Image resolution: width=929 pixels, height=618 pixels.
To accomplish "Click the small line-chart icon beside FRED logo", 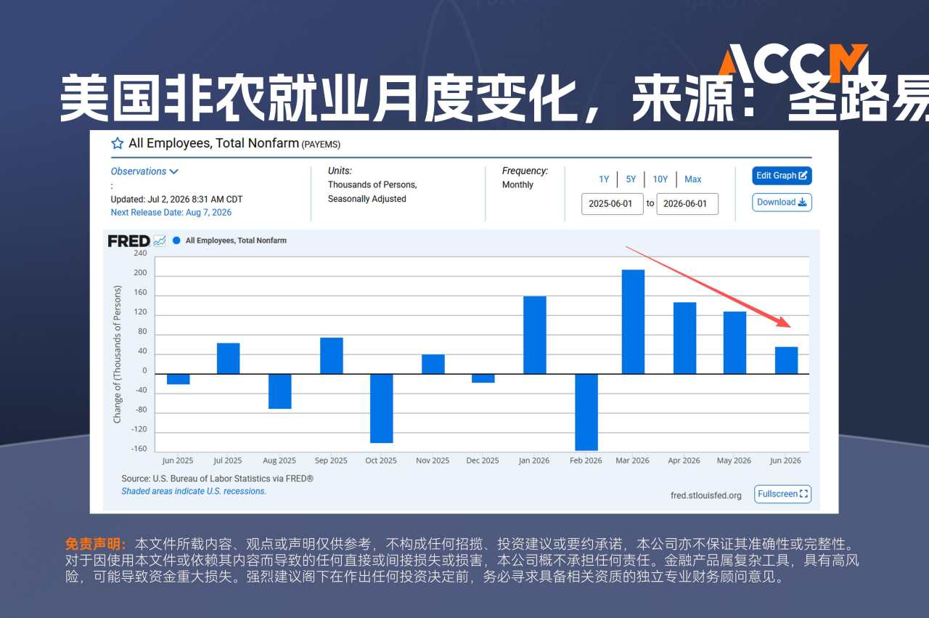I will tap(160, 241).
